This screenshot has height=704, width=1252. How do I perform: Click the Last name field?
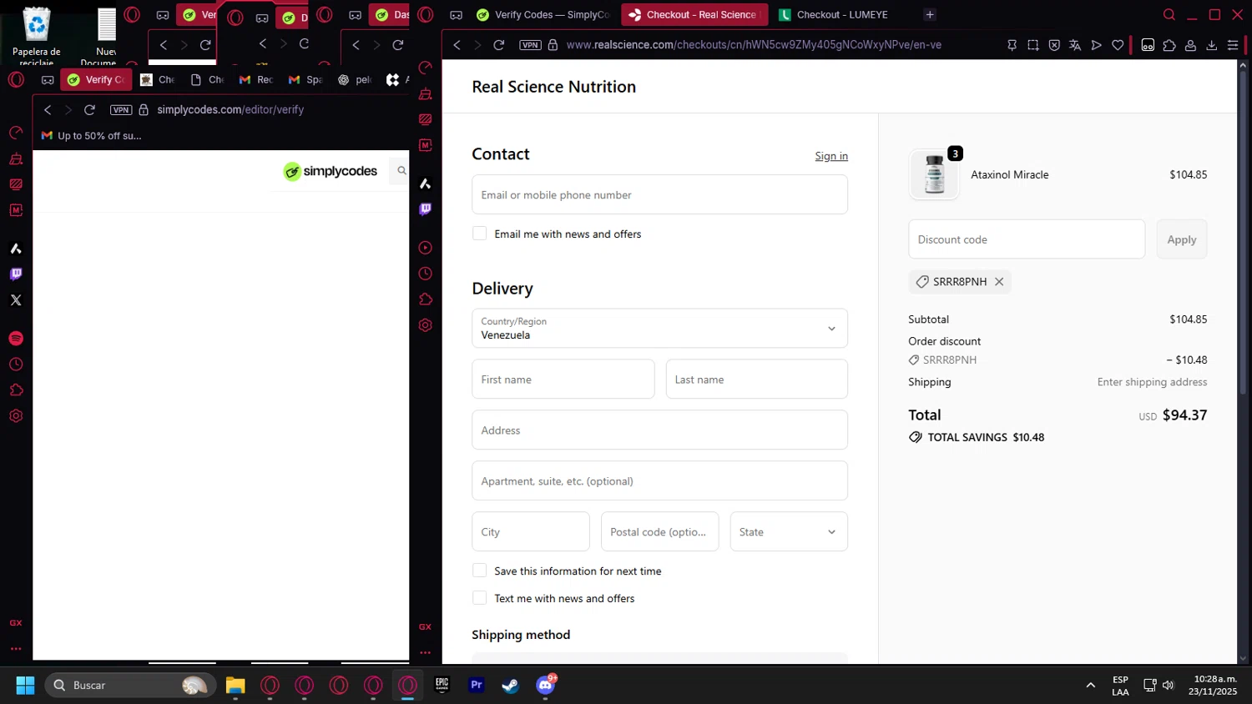pos(757,379)
